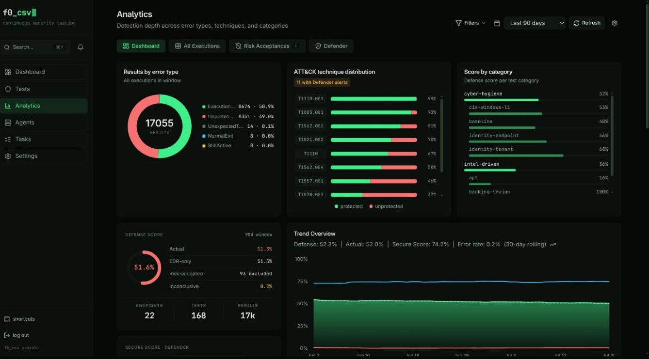Click the T1110.001 progress bar
This screenshot has width=649, height=359.
coord(373,99)
